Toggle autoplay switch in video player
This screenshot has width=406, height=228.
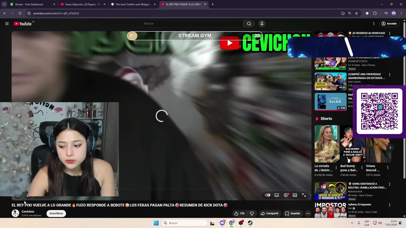tap(268, 195)
